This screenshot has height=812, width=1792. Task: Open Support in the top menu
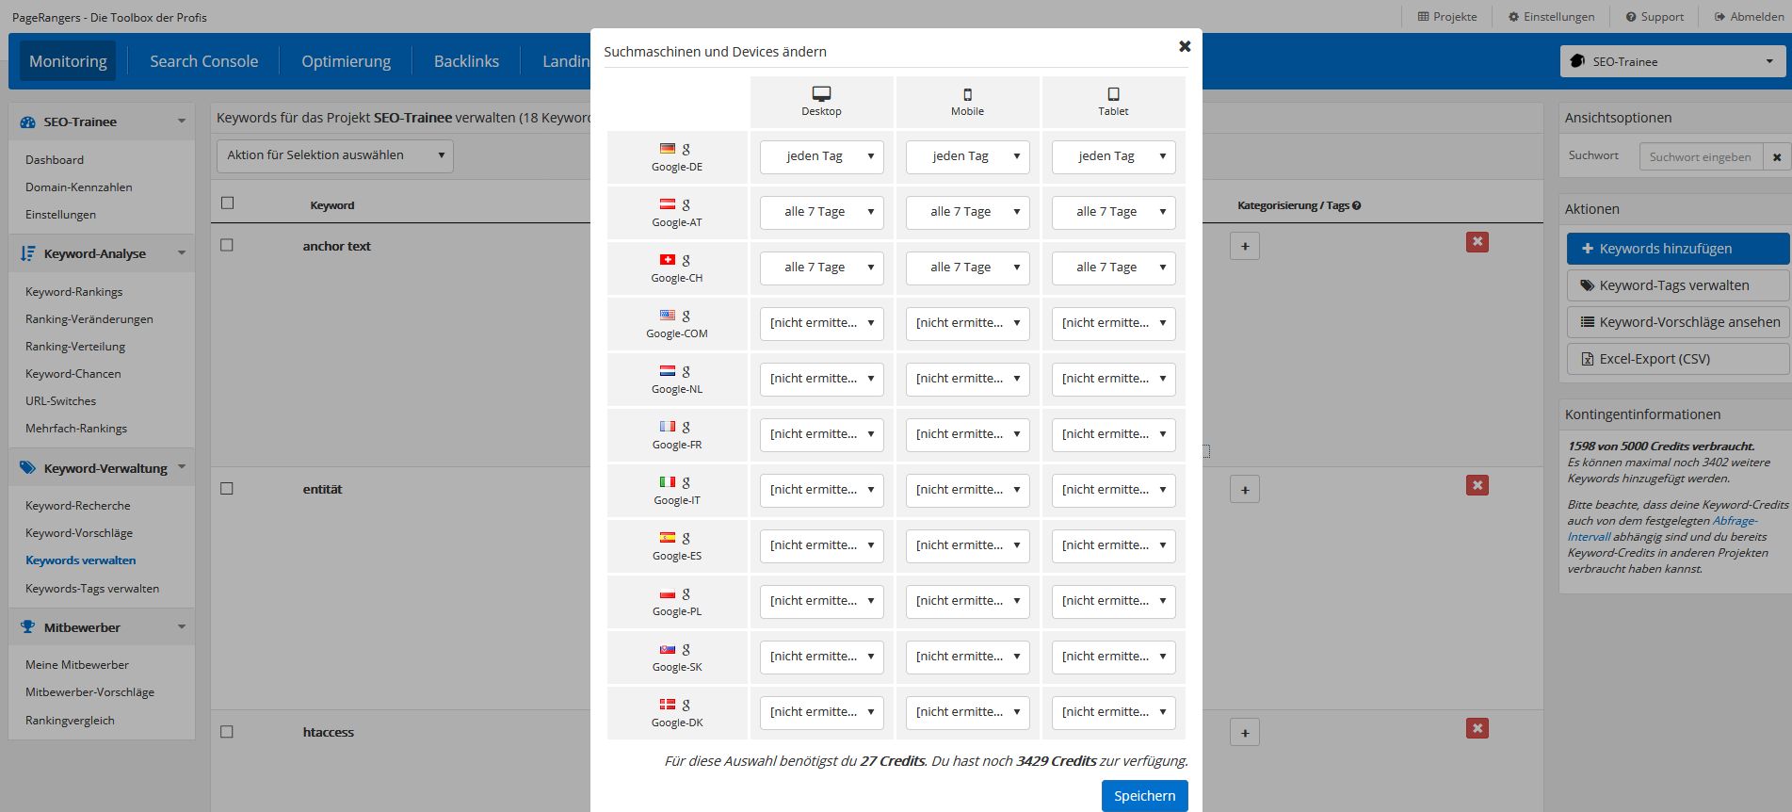click(1655, 17)
